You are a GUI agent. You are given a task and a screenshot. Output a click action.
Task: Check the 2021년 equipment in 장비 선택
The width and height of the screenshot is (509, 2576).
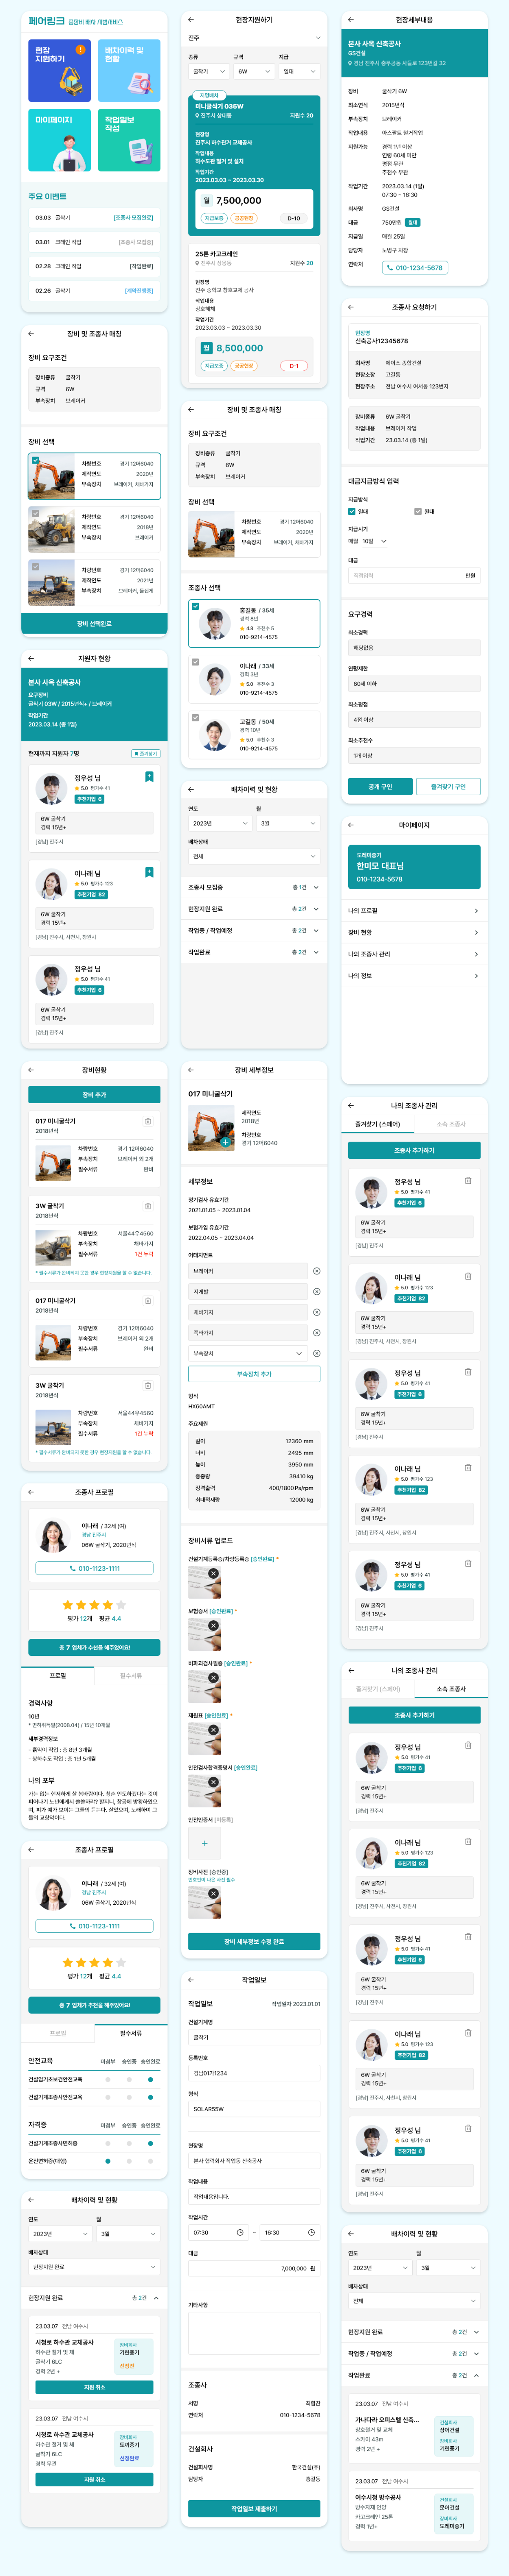[35, 567]
